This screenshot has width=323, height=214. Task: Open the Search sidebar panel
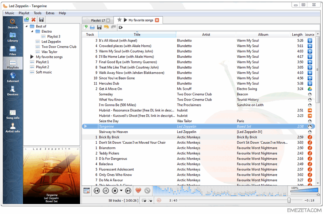click(13, 24)
